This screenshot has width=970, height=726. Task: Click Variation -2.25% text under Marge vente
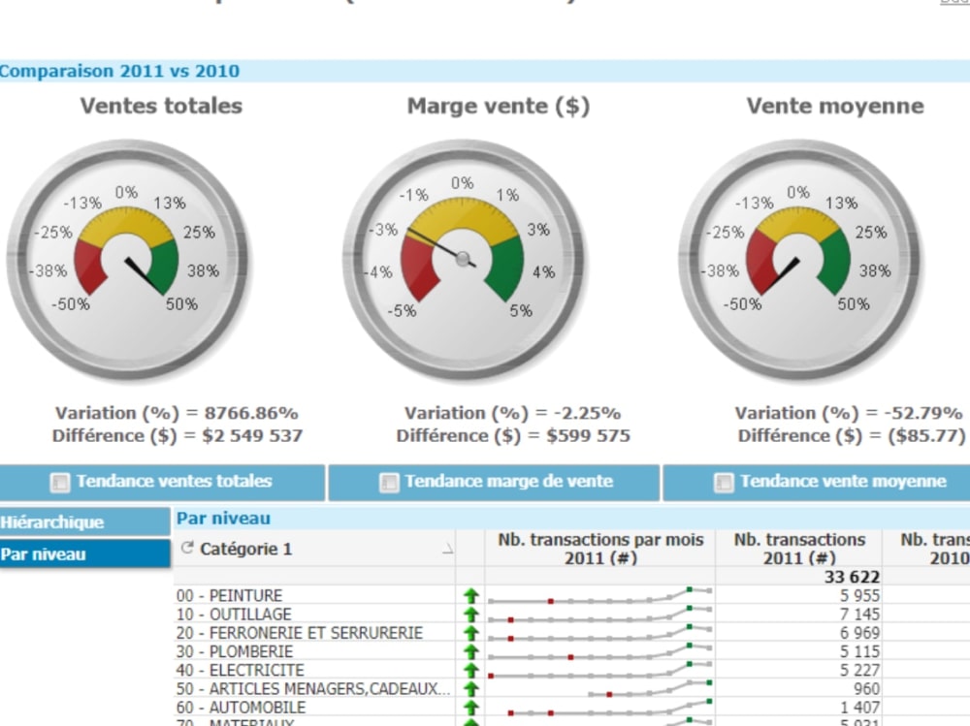pyautogui.click(x=513, y=413)
